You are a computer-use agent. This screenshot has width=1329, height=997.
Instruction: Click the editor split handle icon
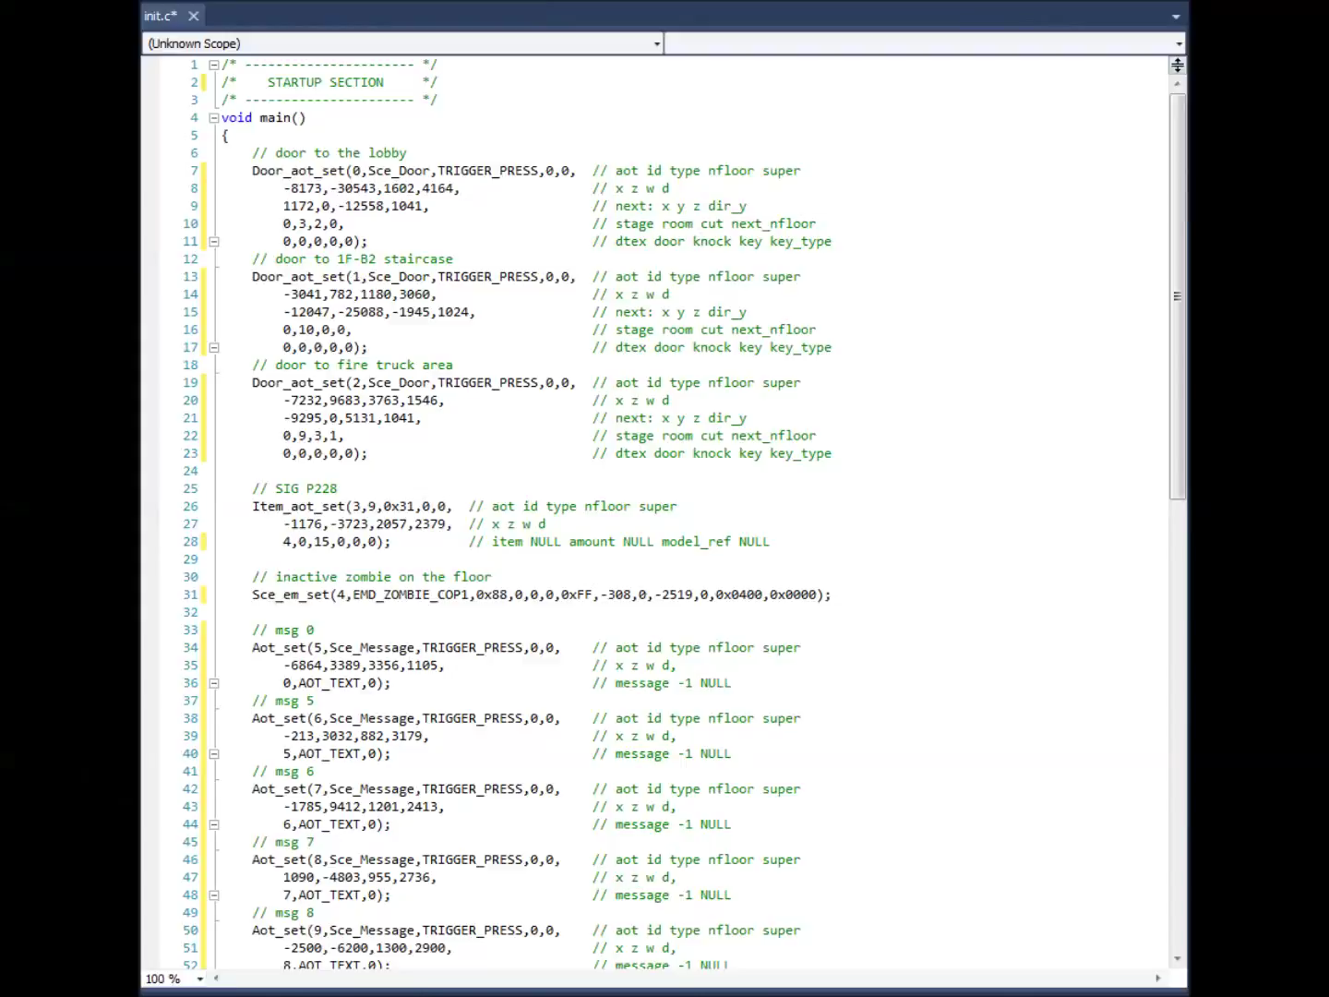1178,66
